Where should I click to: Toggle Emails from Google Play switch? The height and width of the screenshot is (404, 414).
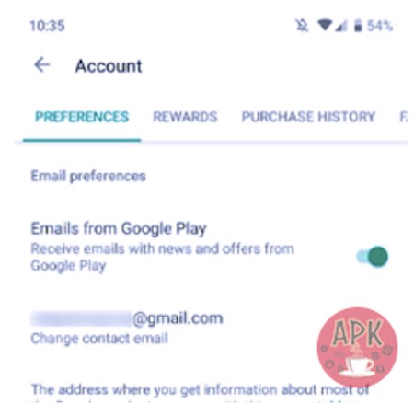[x=373, y=257]
